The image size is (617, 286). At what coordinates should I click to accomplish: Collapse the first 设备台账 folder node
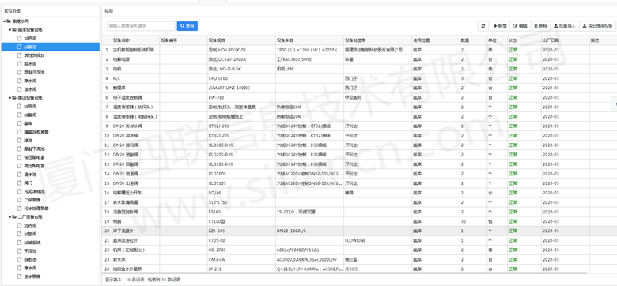[x=9, y=29]
